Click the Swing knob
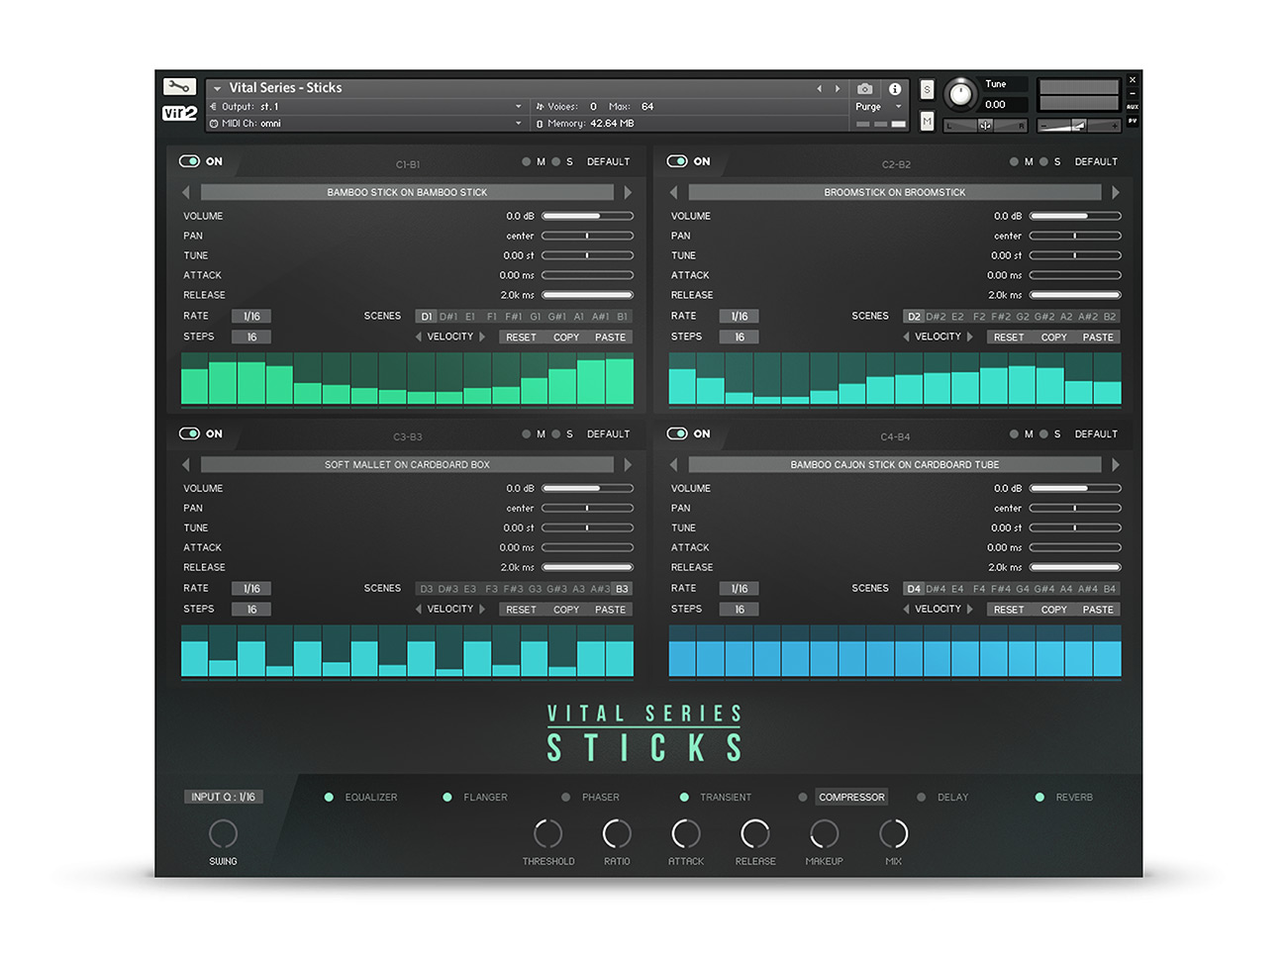 click(223, 833)
